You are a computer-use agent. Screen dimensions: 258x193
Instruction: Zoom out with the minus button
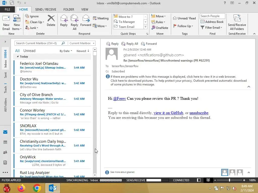click(x=215, y=180)
